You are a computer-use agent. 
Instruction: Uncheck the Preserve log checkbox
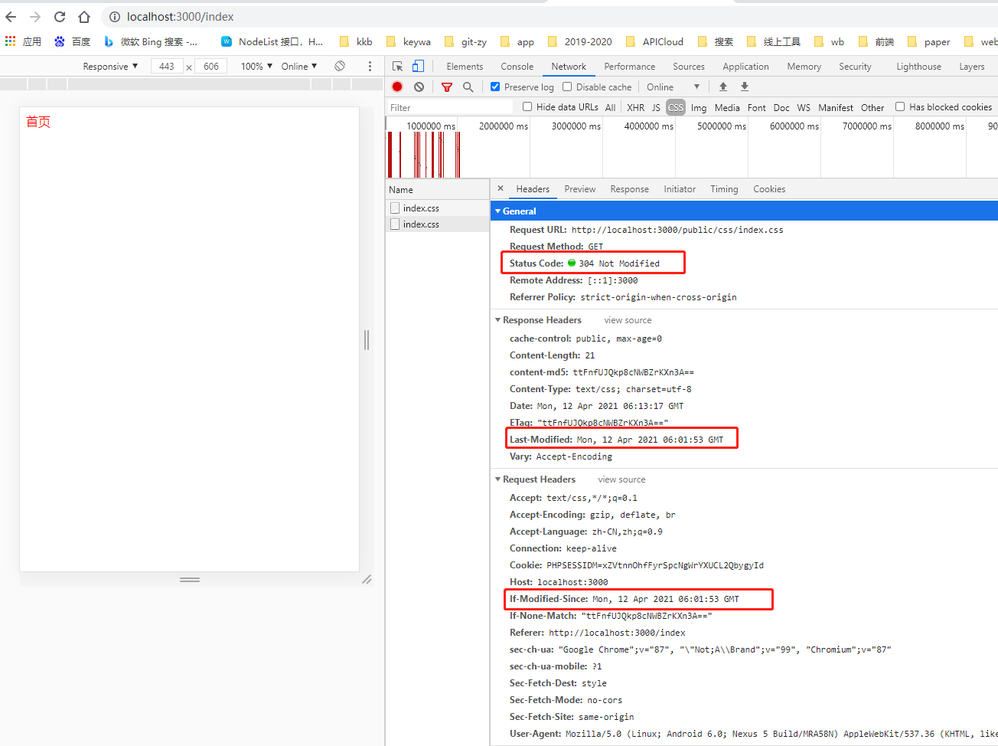pyautogui.click(x=495, y=87)
